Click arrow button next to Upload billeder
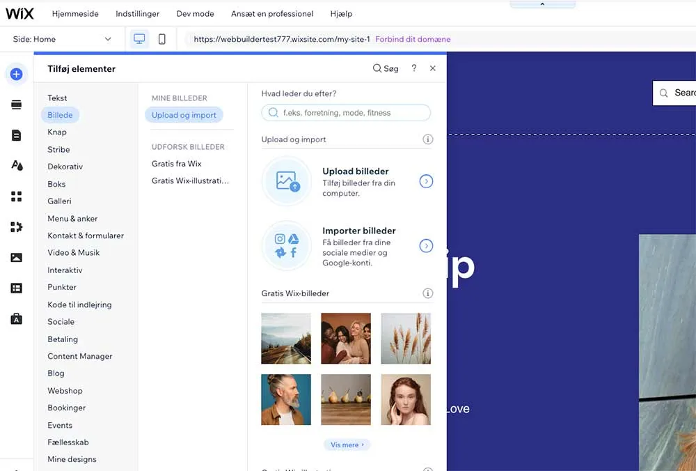Screen dimensions: 696x471 pos(426,181)
